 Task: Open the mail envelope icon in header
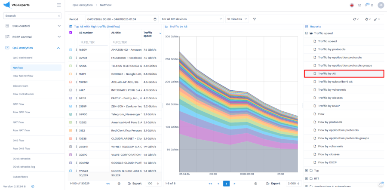[359, 5]
